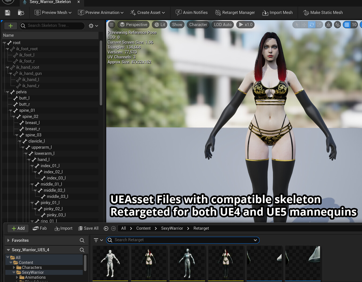Viewport: 362px width, 282px height.
Task: Click in the Search Skeleton Tree field
Action: (52, 26)
